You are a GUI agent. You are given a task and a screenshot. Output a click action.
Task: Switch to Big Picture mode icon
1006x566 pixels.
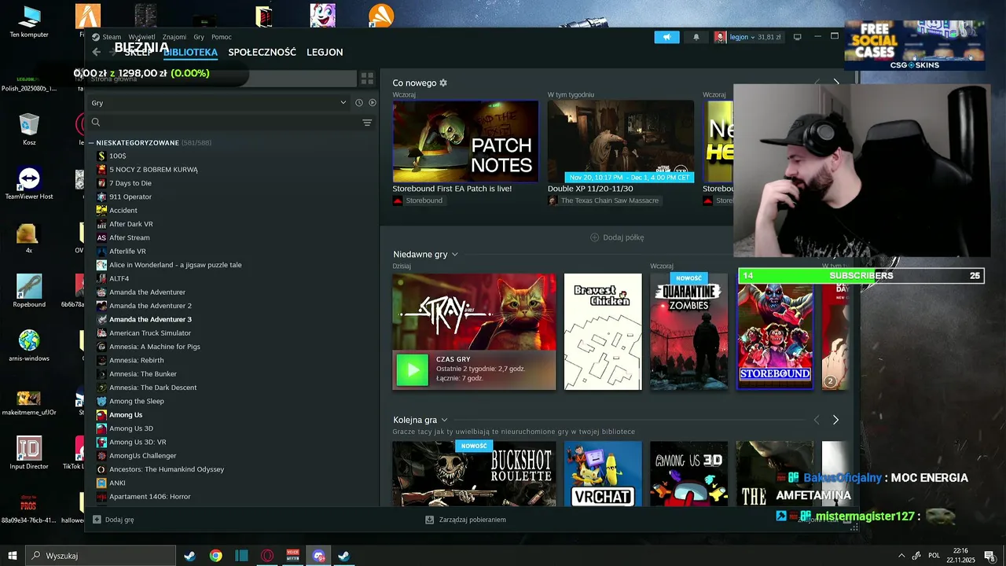point(797,37)
